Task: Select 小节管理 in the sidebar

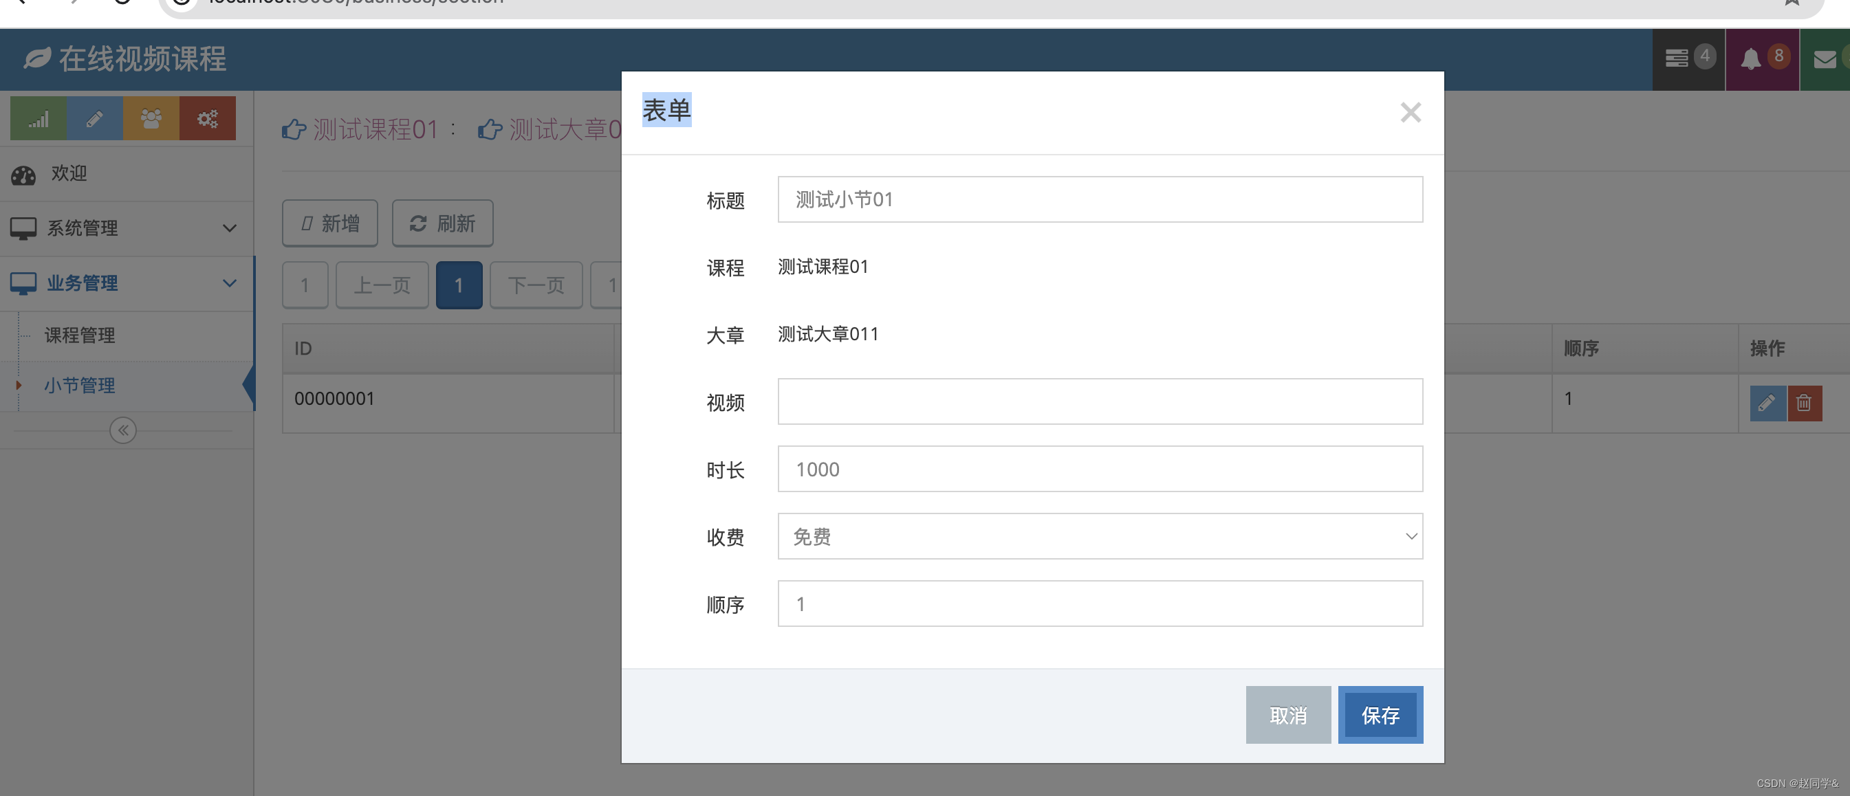Action: (80, 386)
